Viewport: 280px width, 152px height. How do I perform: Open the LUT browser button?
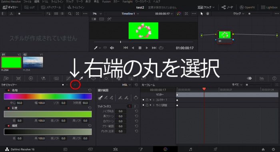(x=30, y=7)
